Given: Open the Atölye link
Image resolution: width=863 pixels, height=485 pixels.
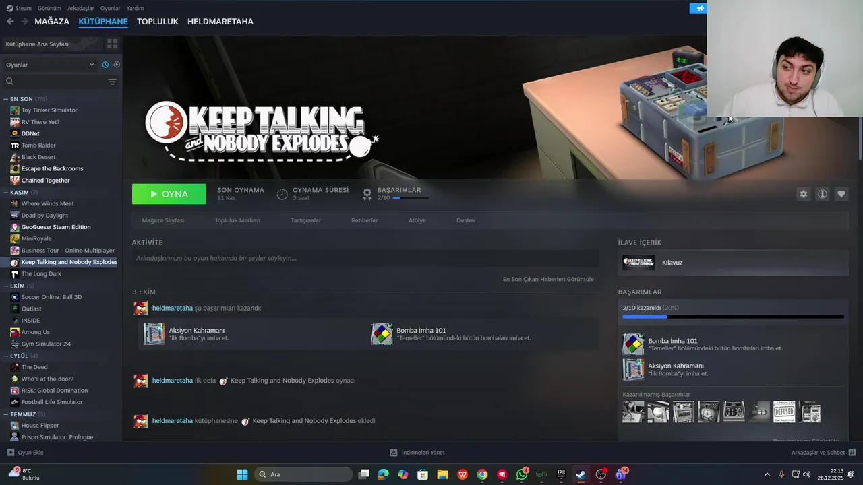Looking at the screenshot, I should (x=417, y=220).
